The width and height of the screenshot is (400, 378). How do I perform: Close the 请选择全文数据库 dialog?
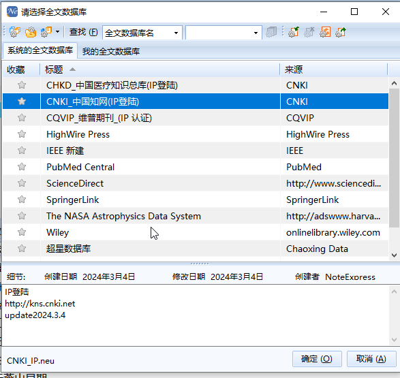click(x=386, y=12)
